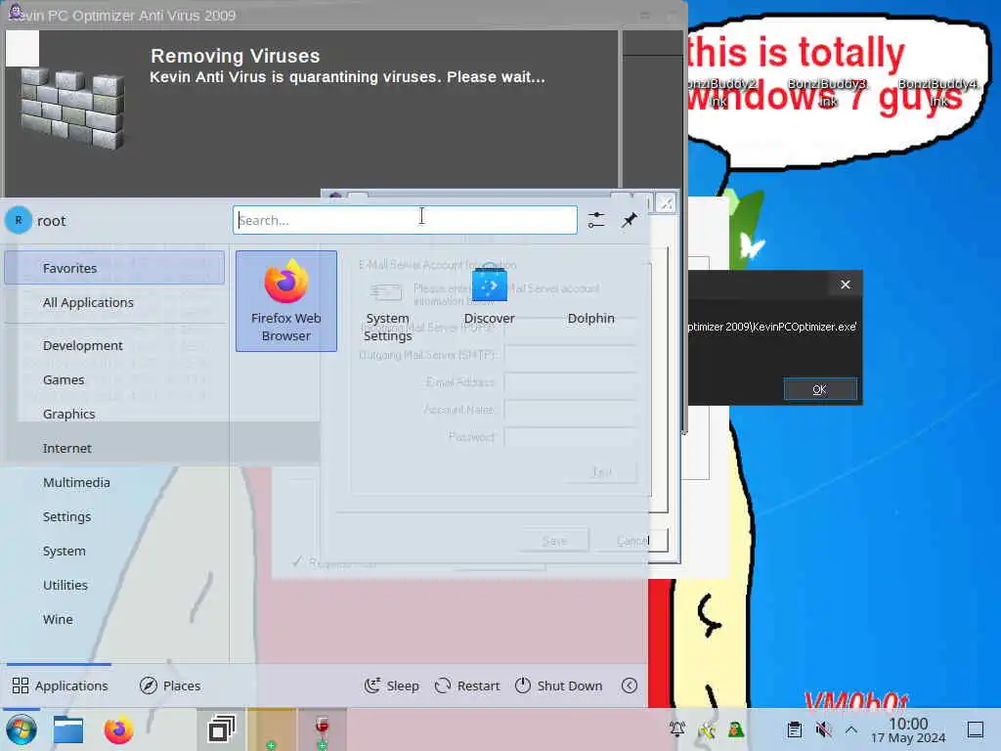Open Dolphin file manager favorite
Image resolution: width=1001 pixels, height=751 pixels.
590,301
